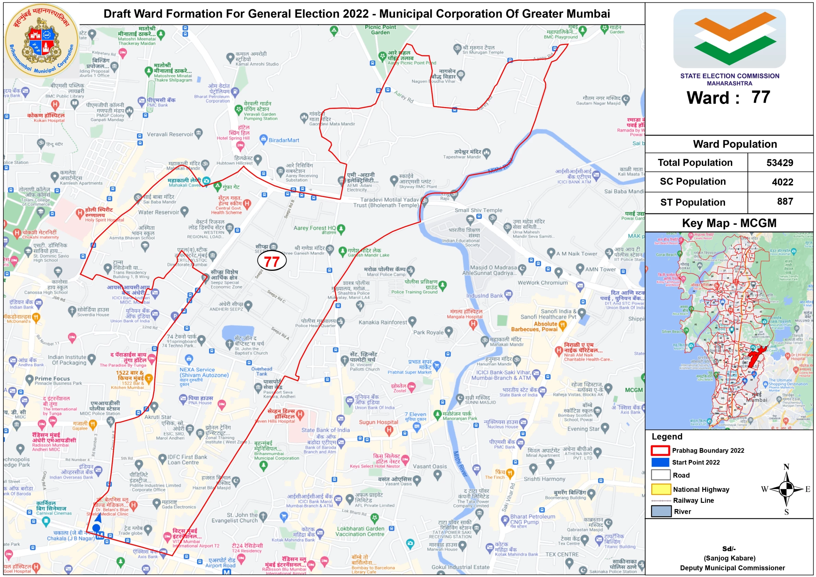Click the Mahakali Caves teal marker
Screen dimensions: 816x577
(206, 181)
